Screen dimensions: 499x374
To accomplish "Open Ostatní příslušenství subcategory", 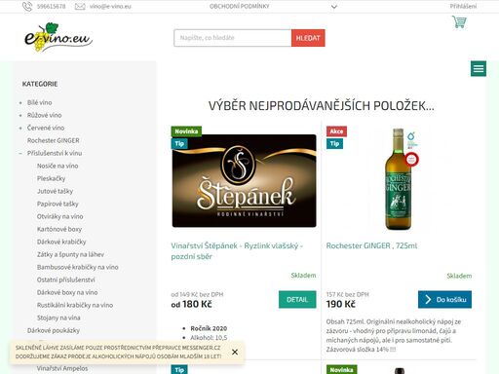I will coord(66,280).
